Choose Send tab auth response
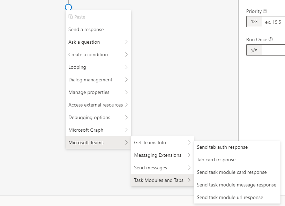Viewport: 285px width, 206px height. coord(237,147)
